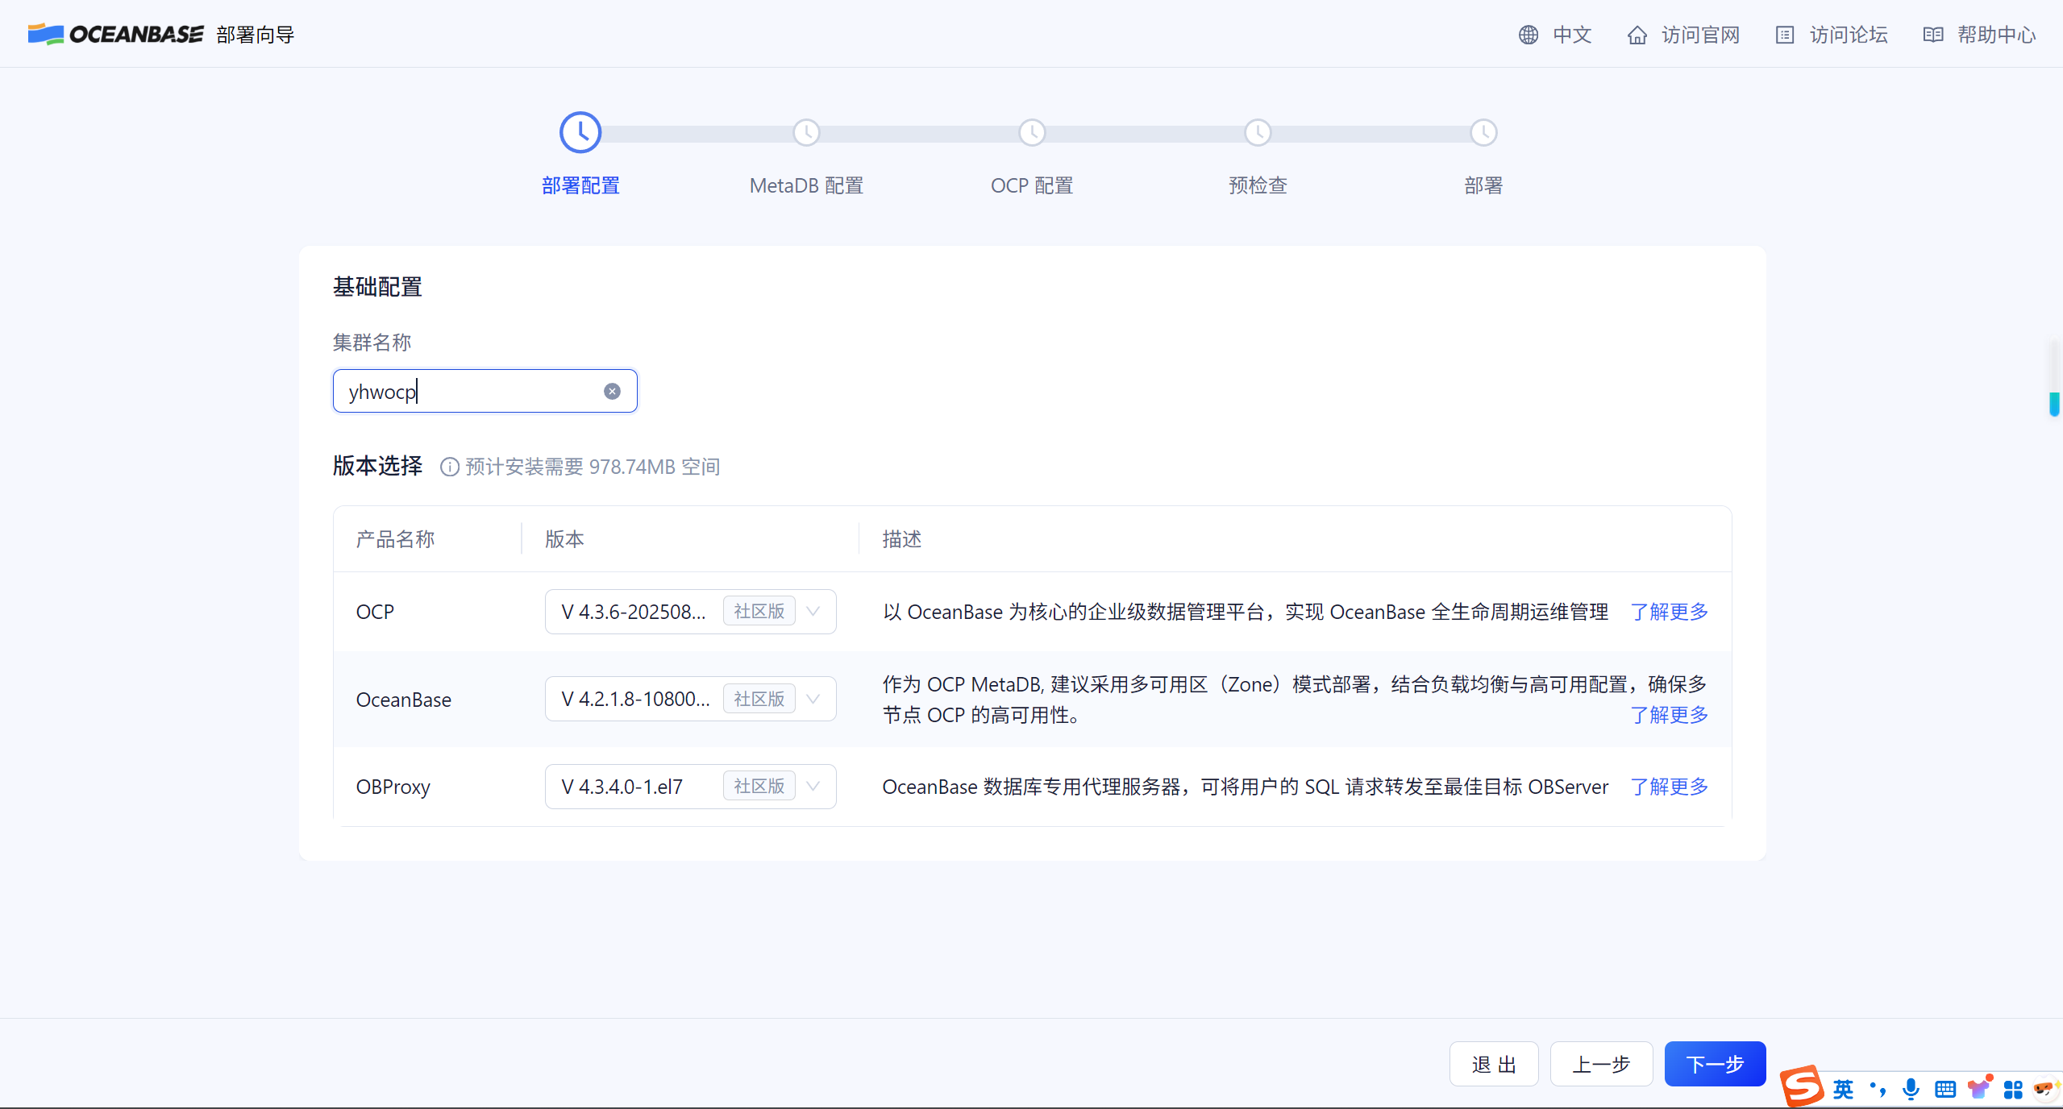Click the 部署配置 step clock indicator

pos(580,133)
